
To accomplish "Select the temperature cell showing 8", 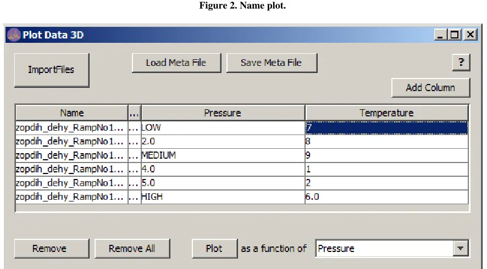I will 386,142.
